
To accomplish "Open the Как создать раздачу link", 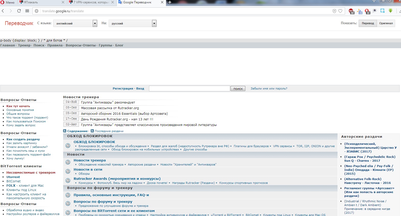I will (x=23, y=139).
